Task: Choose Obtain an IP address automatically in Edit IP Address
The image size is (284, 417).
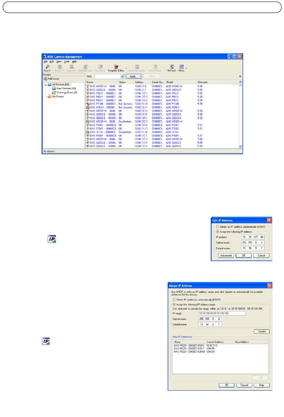Action: coord(218,227)
